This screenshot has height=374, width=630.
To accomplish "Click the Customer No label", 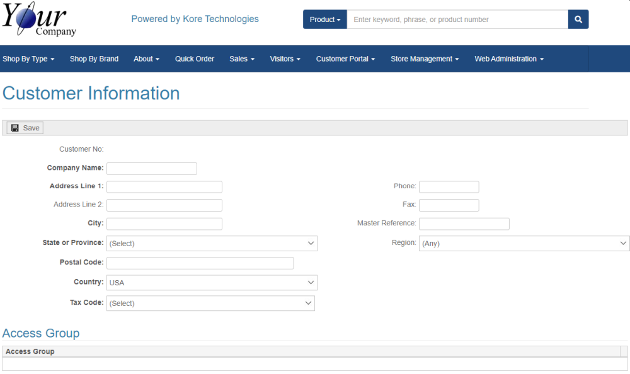I will [81, 149].
